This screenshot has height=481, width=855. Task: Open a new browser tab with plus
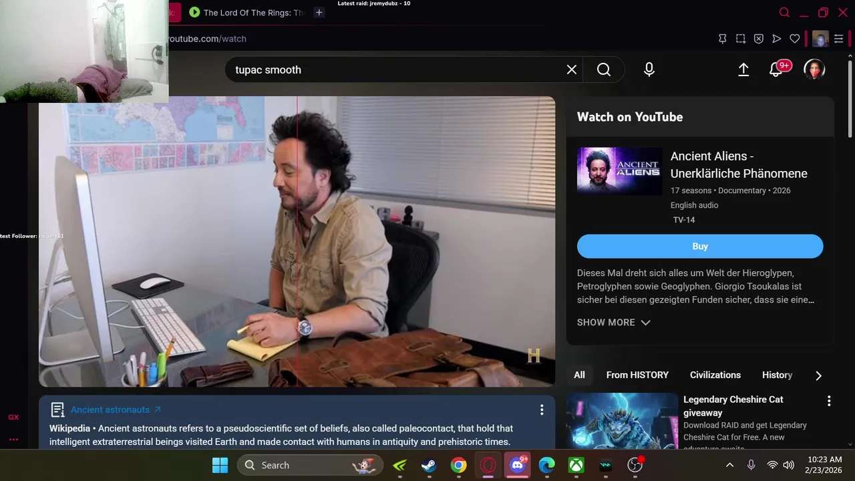coord(319,12)
